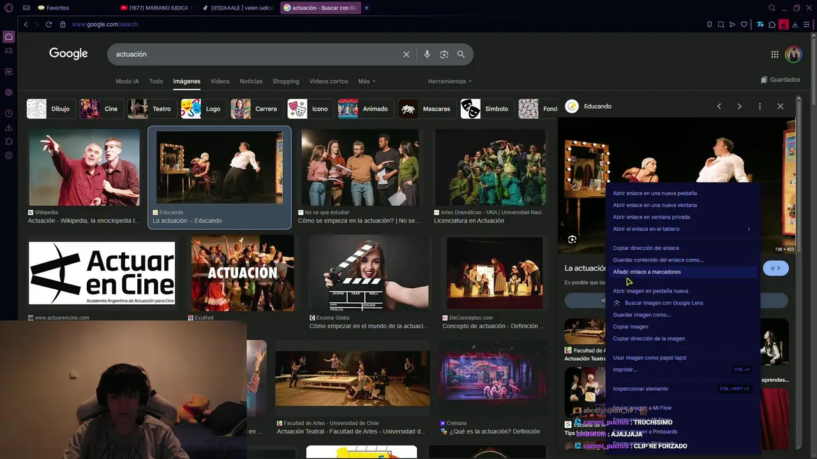Open Downloads arrow icon in the sidebar
The image size is (817, 459).
(x=9, y=127)
